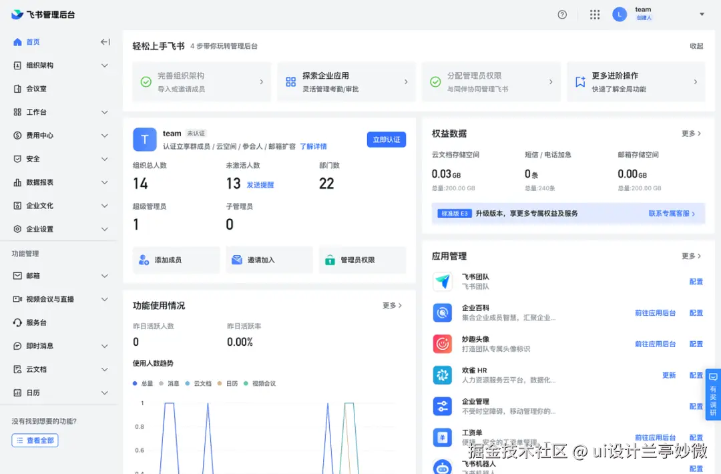Collapse the sidebar with arrow icon

[105, 42]
